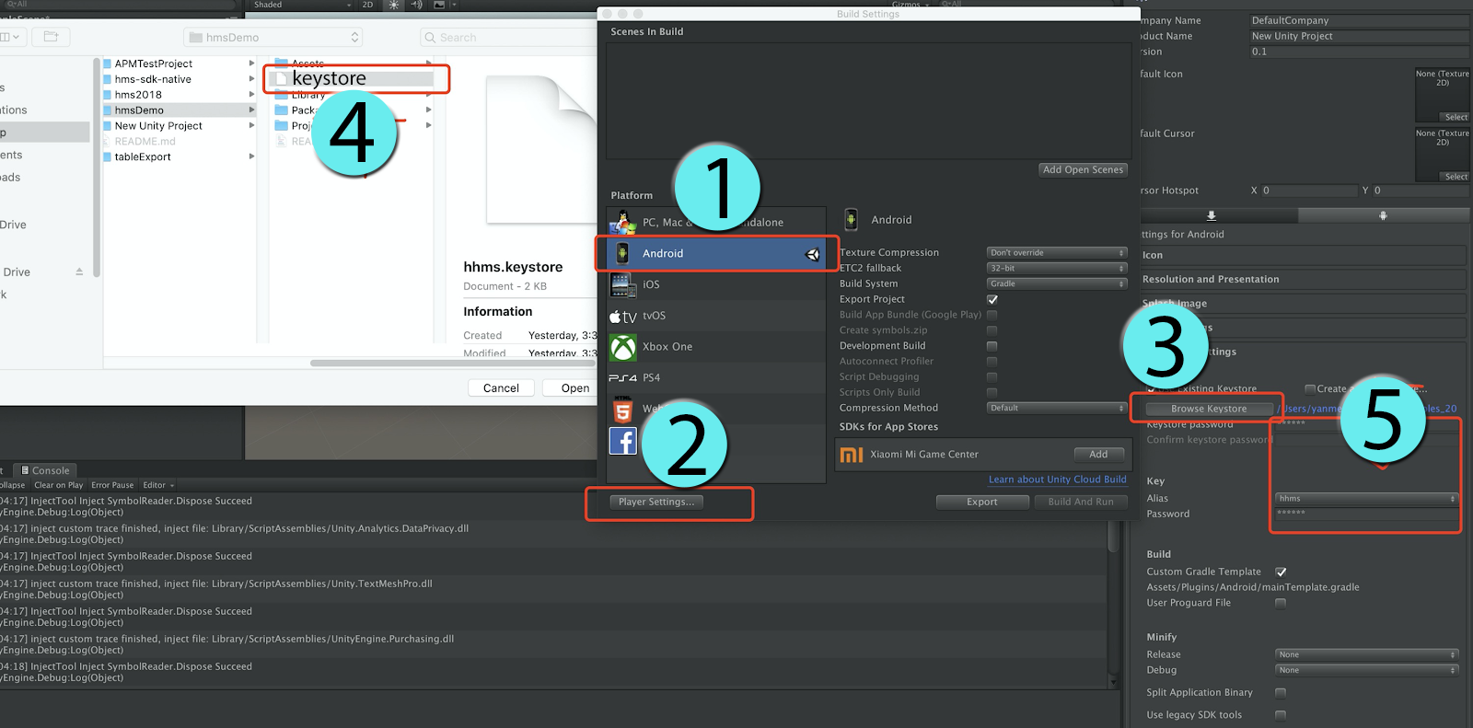Viewport: 1473px width, 728px height.
Task: Expand Icon settings section
Action: coord(1303,255)
